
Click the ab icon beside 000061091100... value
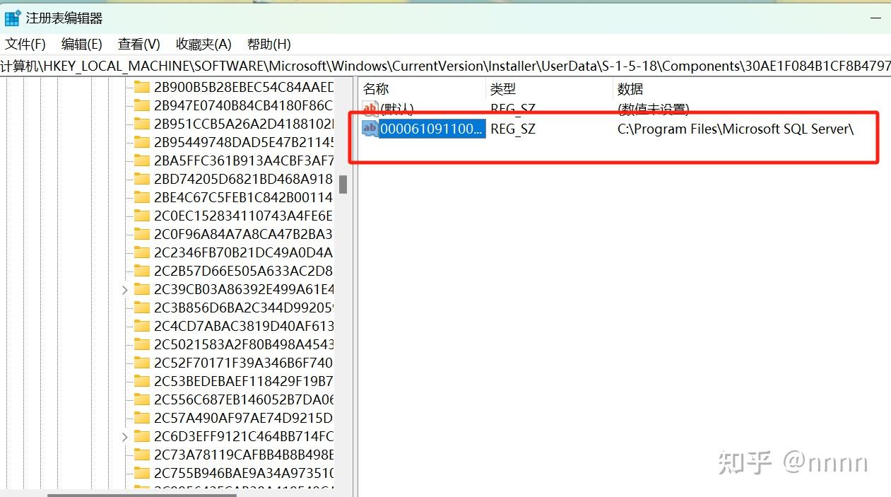370,129
